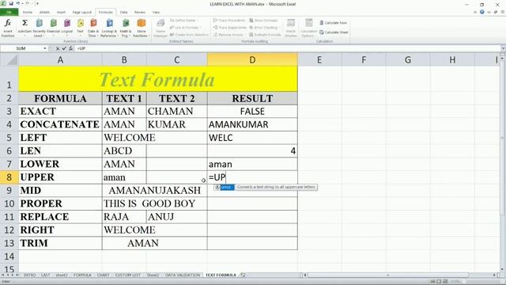Open the More Functions menu
This screenshot has width=506, height=285.
(x=141, y=28)
